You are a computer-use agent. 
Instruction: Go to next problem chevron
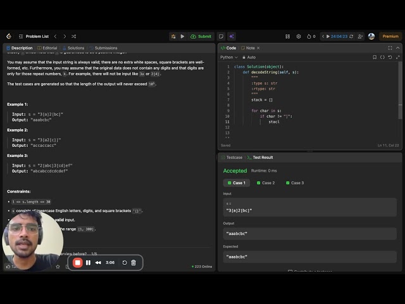coord(65,37)
